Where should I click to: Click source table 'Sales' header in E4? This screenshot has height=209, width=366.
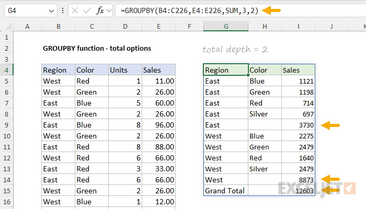(159, 70)
